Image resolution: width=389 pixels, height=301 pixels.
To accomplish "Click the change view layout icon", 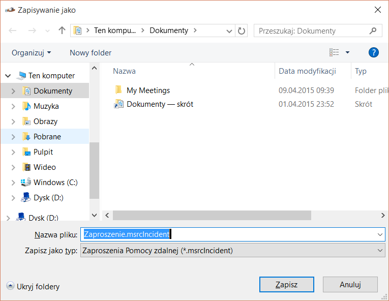I will click(x=334, y=52).
